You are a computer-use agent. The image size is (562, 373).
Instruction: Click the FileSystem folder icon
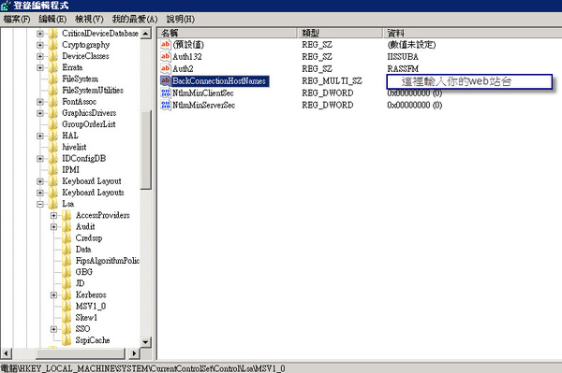(x=53, y=79)
